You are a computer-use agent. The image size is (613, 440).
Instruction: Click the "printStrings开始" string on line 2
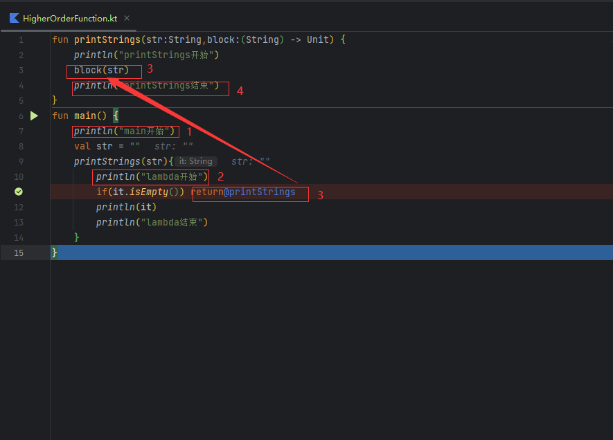(170, 55)
